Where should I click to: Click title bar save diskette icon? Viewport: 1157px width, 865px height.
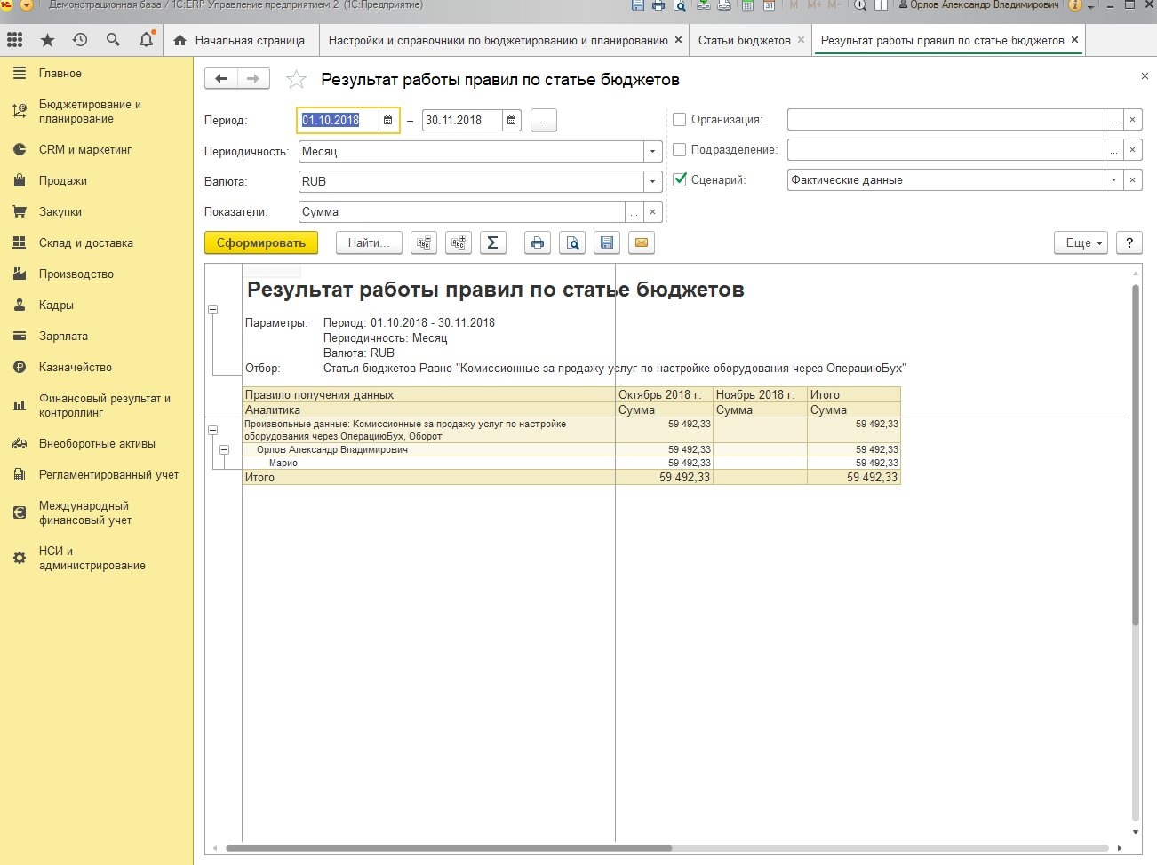coord(638,5)
